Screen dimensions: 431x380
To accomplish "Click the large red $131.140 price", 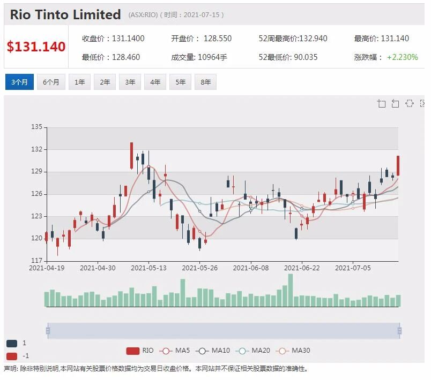I will 36,47.
